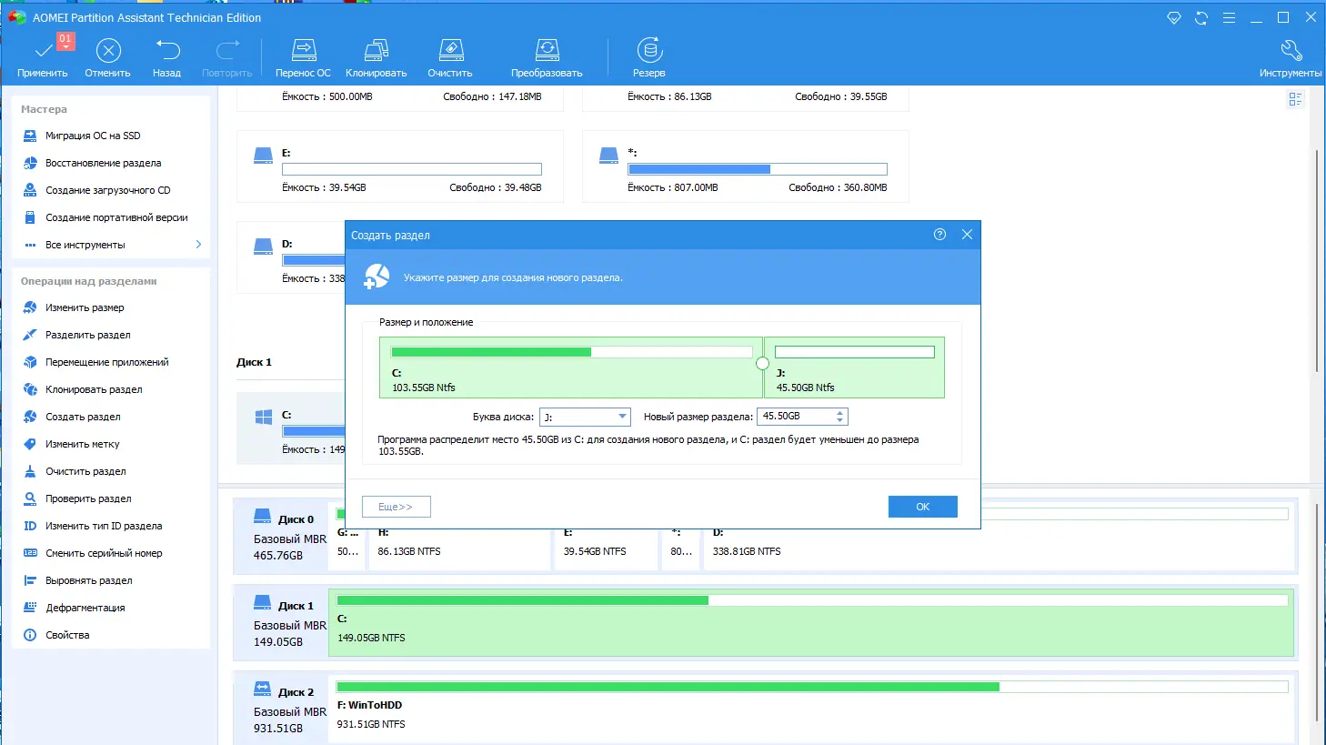Decrease new partition size with down arrow
The height and width of the screenshot is (745, 1326).
[840, 421]
